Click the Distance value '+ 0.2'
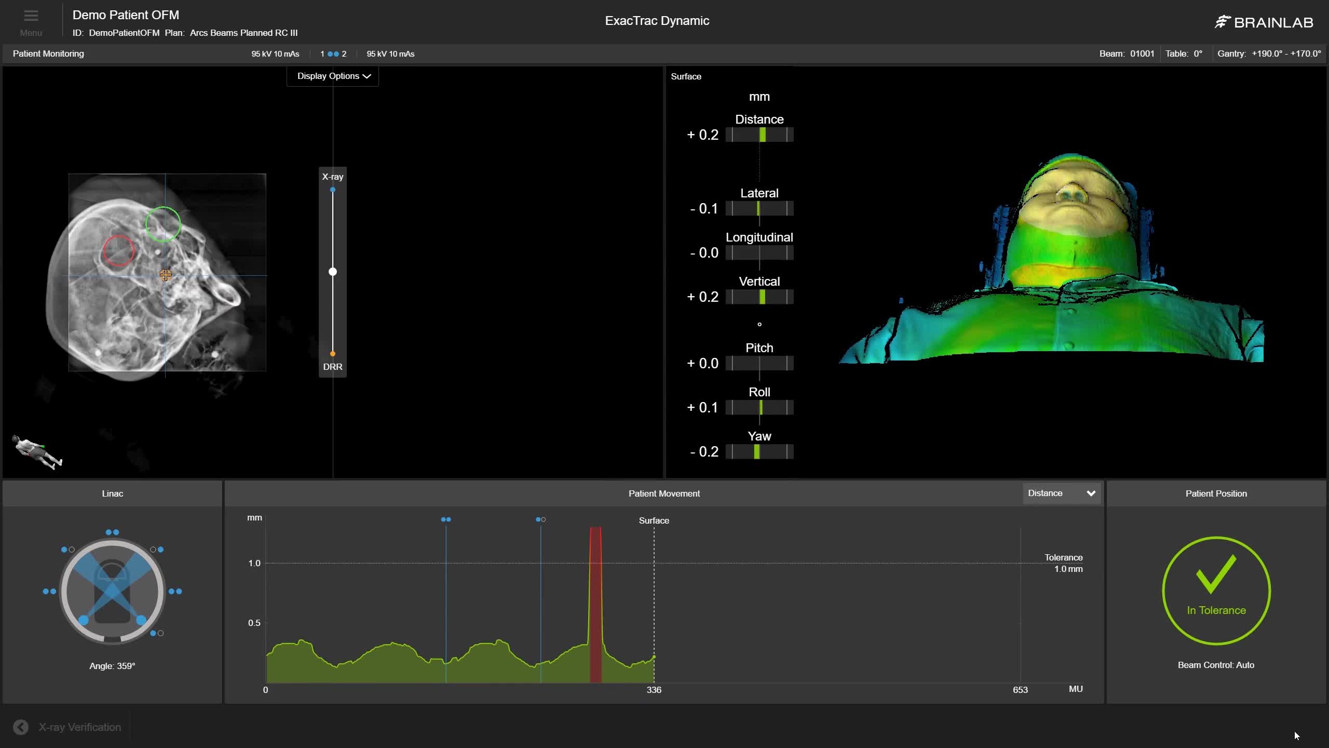The width and height of the screenshot is (1329, 748). 702,135
